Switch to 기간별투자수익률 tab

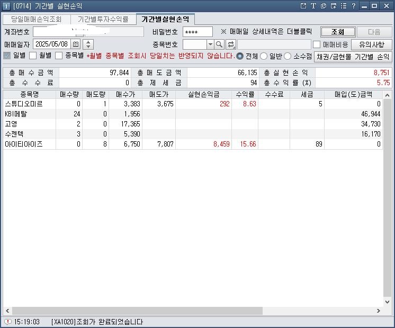[103, 19]
